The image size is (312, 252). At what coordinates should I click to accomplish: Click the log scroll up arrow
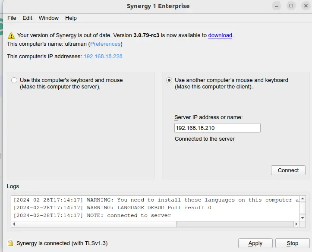pos(303,199)
